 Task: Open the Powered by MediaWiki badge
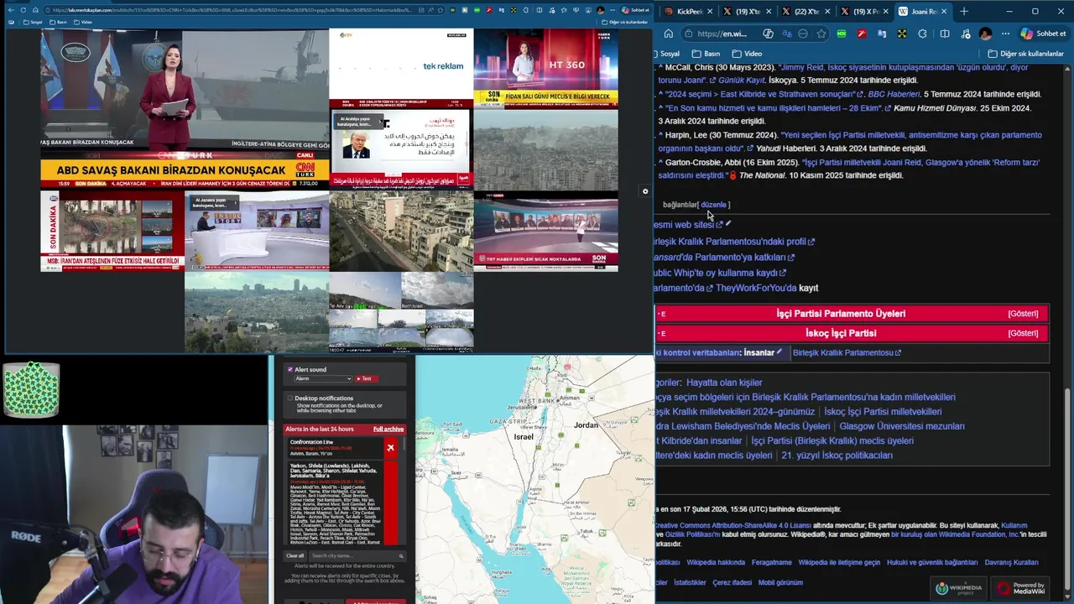point(1019,588)
